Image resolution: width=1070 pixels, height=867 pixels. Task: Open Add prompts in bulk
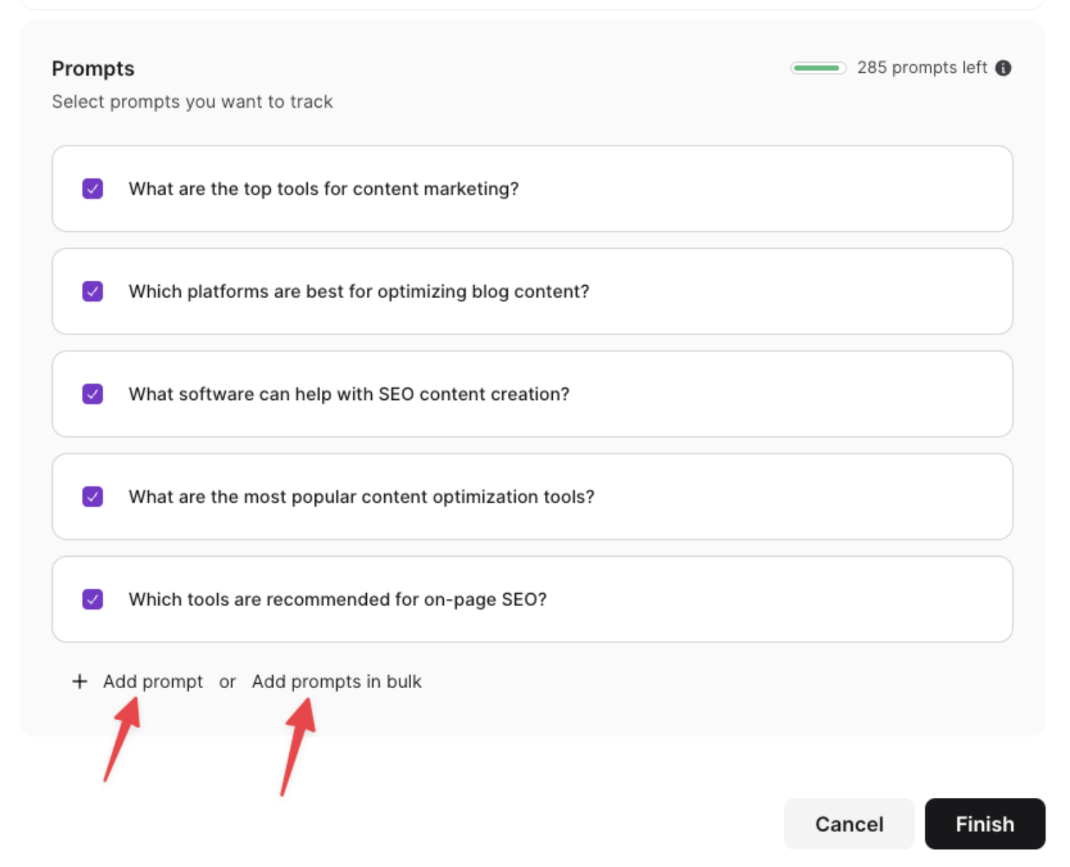(336, 682)
